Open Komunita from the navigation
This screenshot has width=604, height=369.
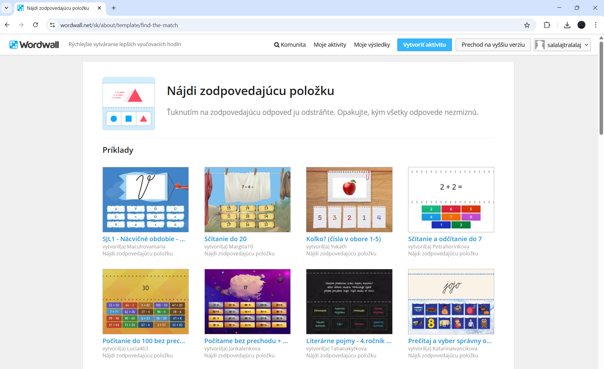click(290, 45)
